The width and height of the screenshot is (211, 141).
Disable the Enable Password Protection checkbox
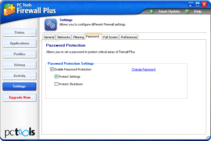52,69
